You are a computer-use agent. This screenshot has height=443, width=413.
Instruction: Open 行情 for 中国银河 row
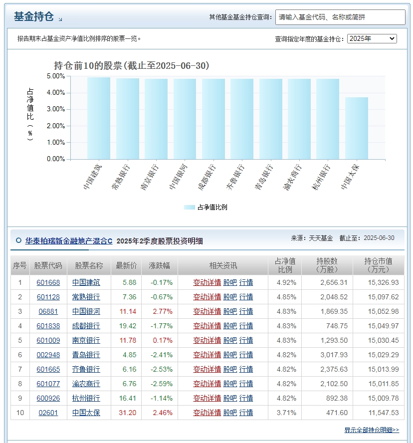pos(246,311)
